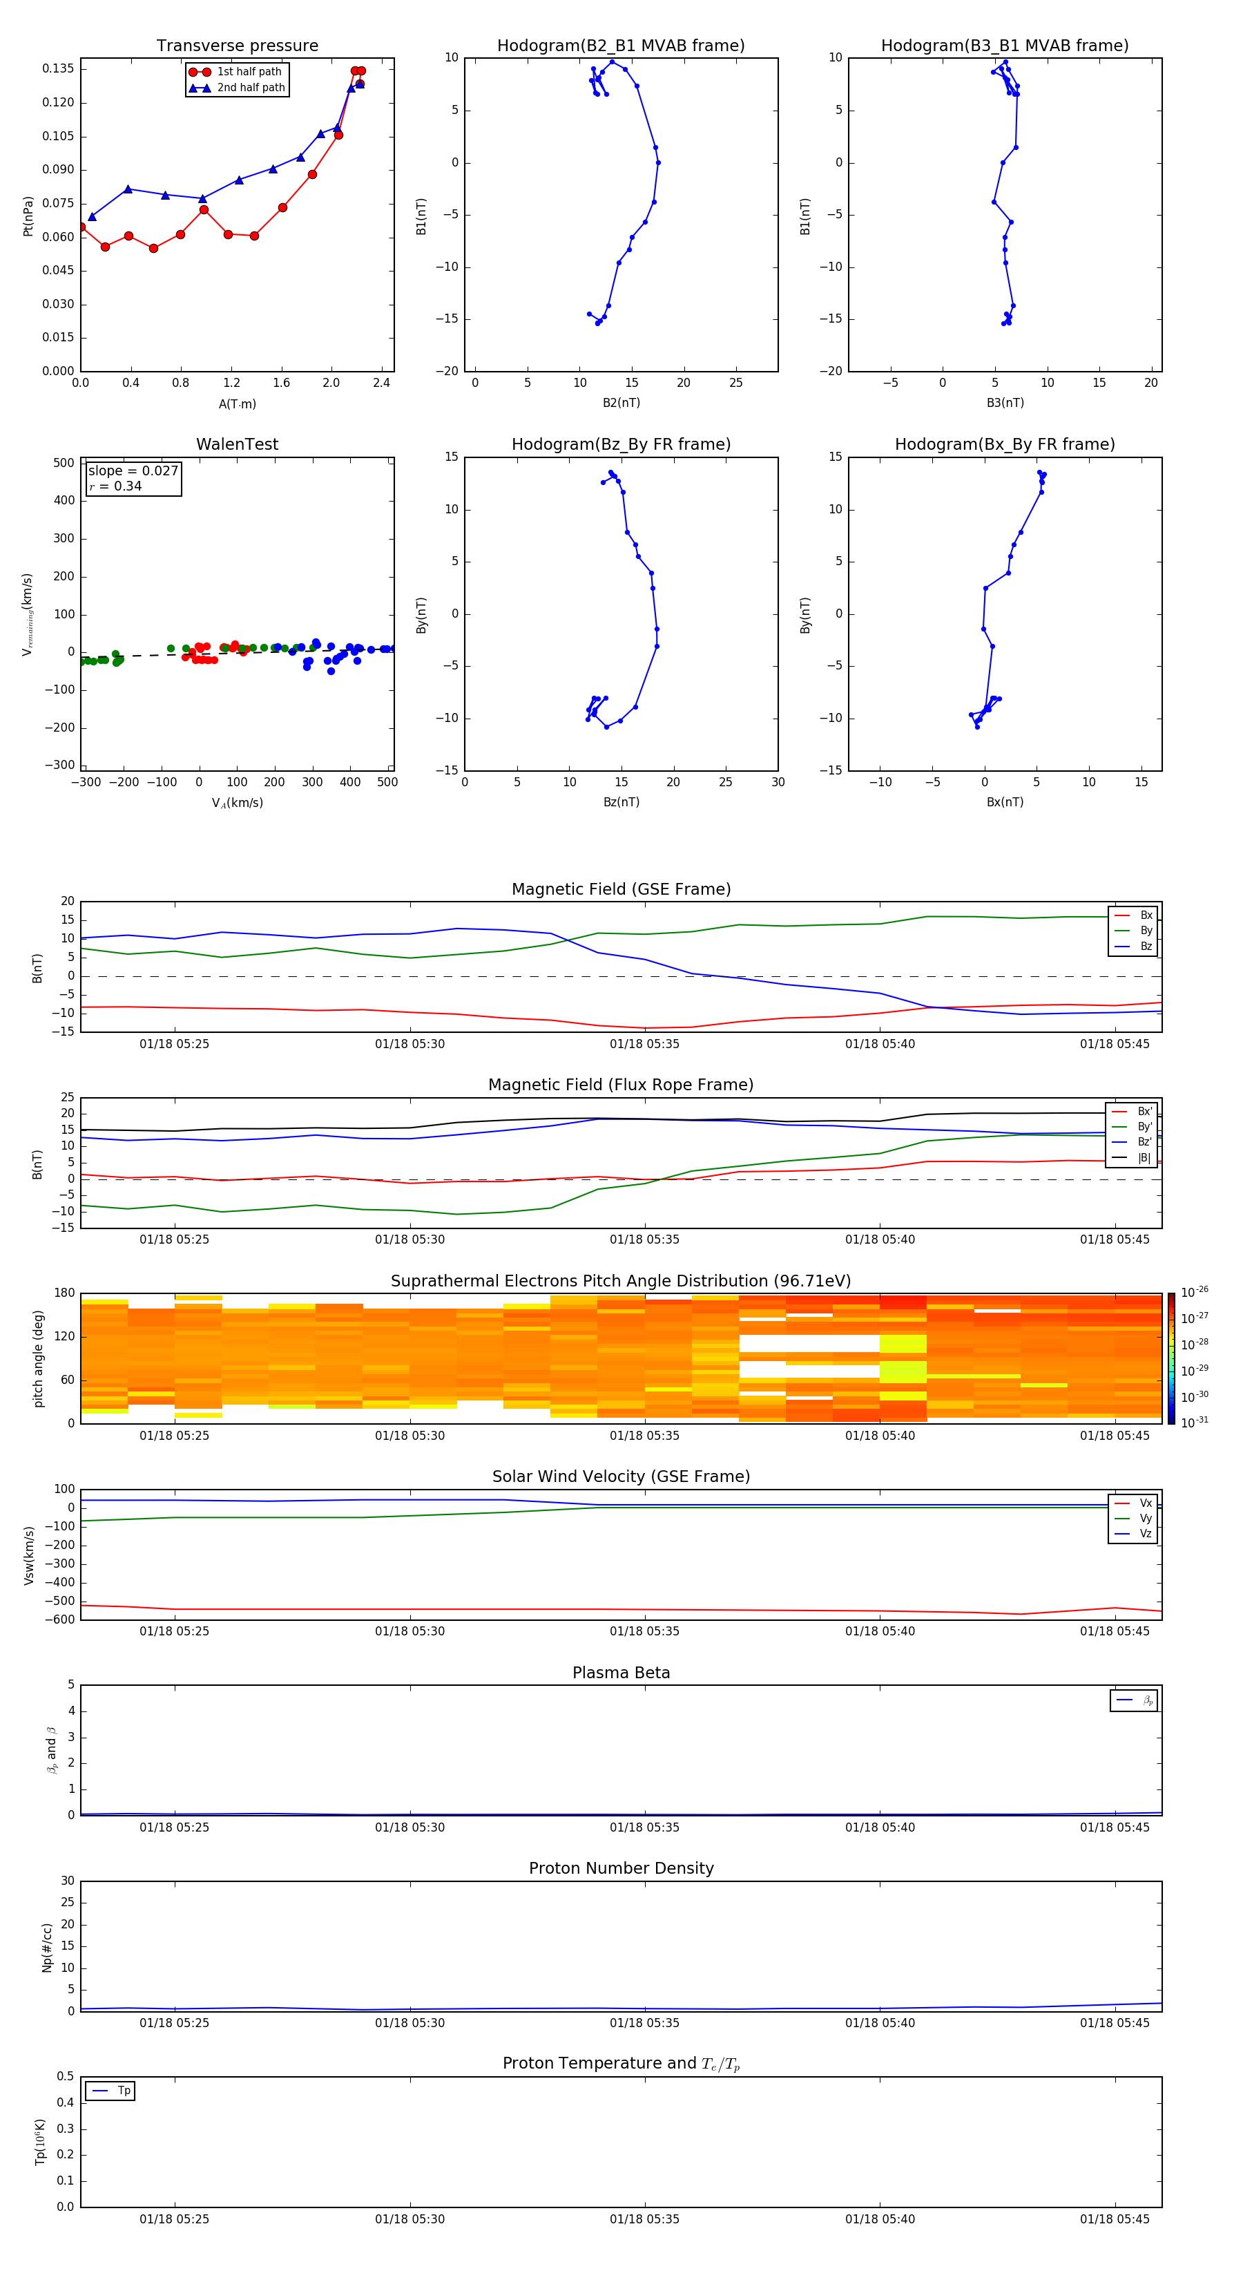Click 'A(T·m)' x-axis label
1243x2280 pixels.
point(237,403)
